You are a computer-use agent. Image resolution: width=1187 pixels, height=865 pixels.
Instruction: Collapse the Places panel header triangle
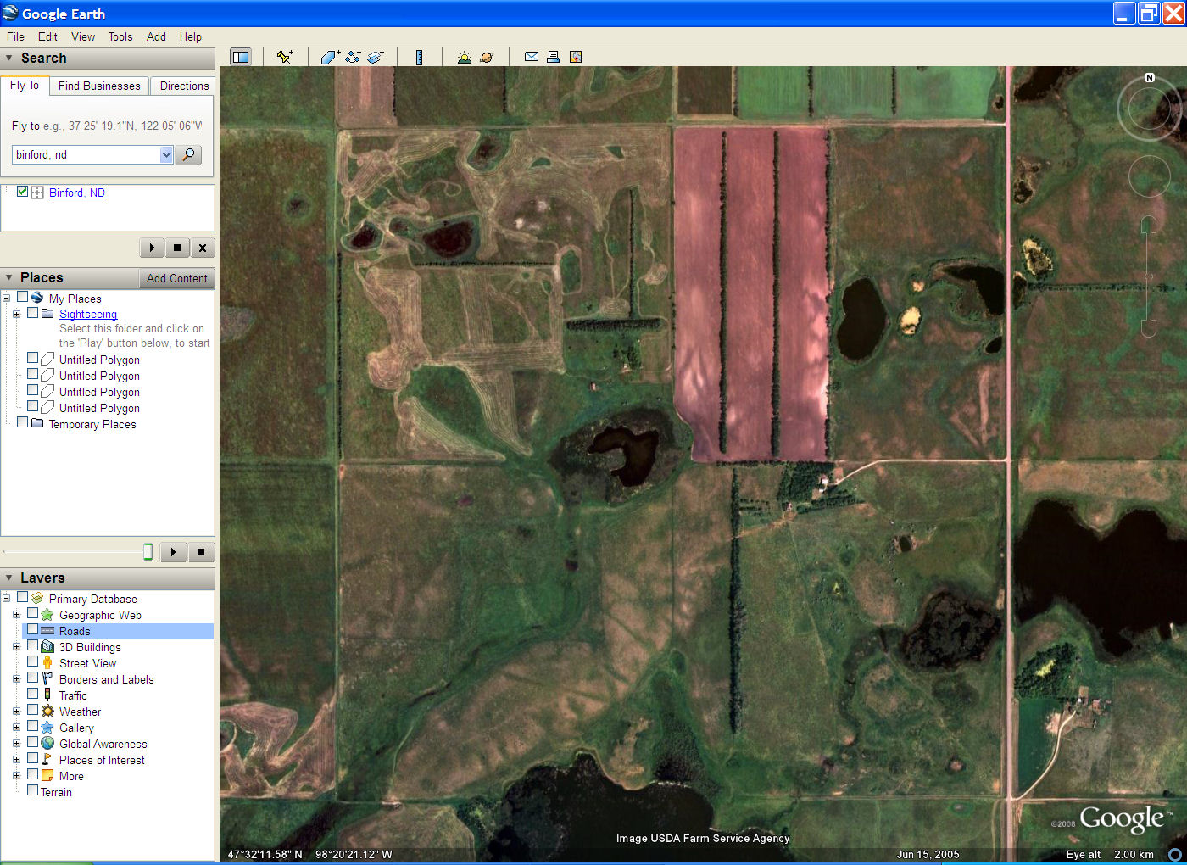coord(9,277)
